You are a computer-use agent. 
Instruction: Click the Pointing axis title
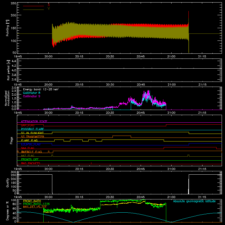click(x=8, y=28)
